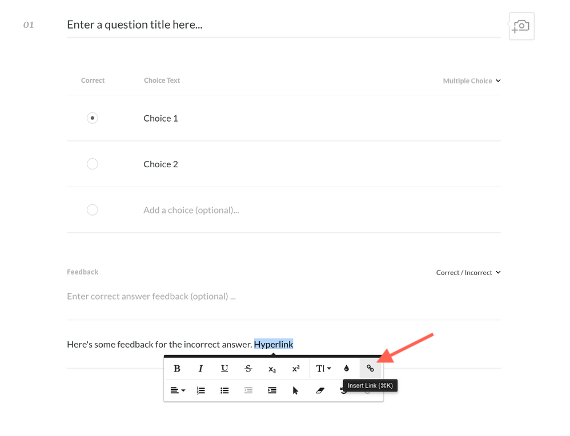The width and height of the screenshot is (570, 436).
Task: Select Choice 2 as the correct answer
Action: [93, 164]
